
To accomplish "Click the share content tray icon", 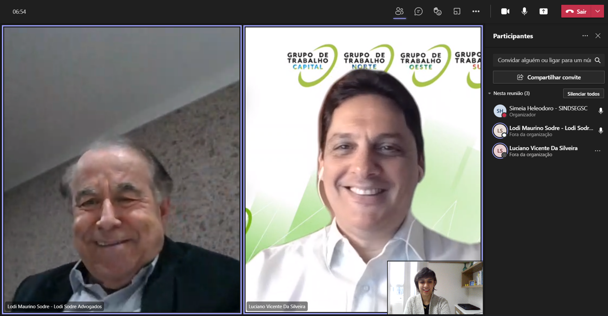I will pyautogui.click(x=543, y=11).
